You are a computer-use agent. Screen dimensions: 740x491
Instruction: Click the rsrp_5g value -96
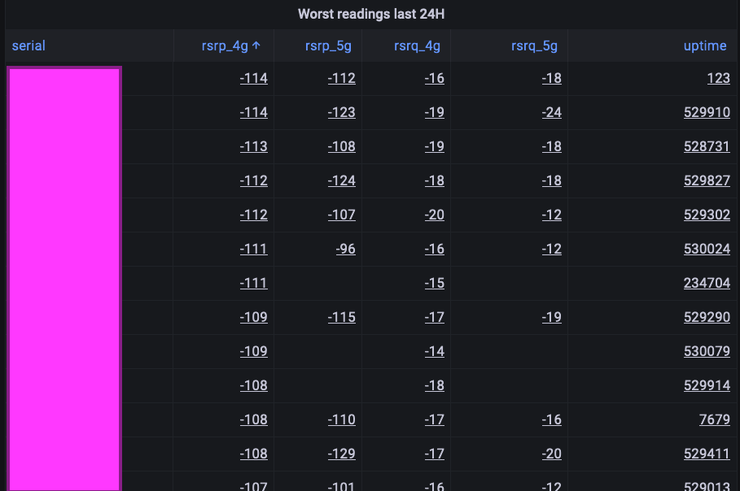[346, 249]
